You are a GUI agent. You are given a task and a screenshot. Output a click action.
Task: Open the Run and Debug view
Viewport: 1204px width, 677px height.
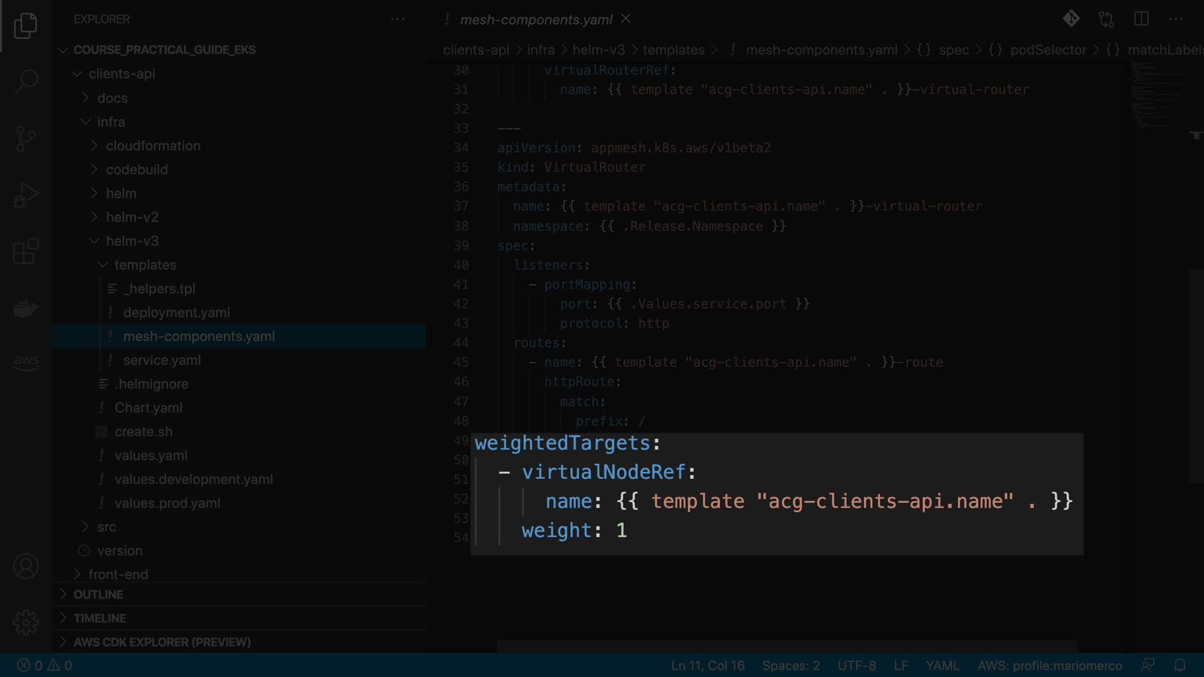[x=26, y=195]
